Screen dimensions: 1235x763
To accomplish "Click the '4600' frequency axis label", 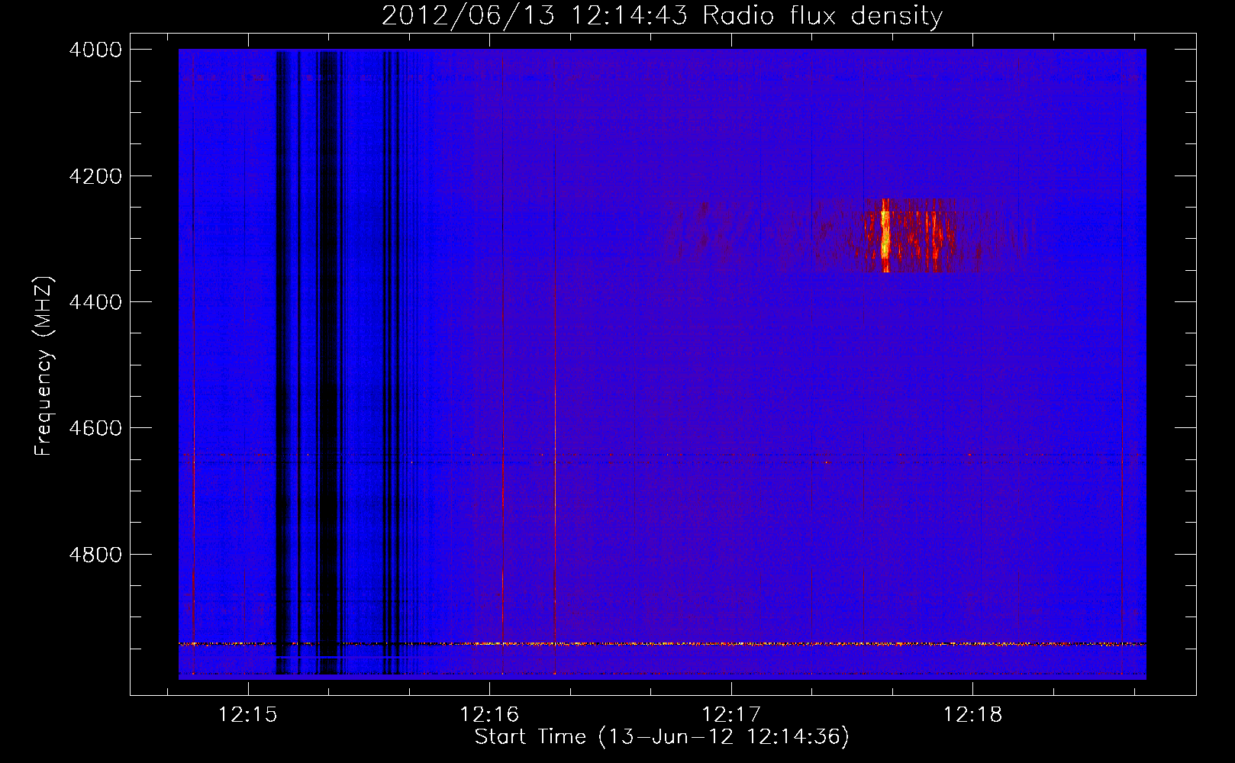I will 95,428.
